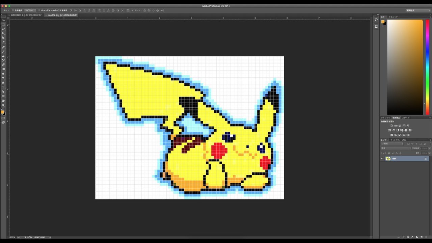The image size is (432, 243).
Task: Toggle lock position icon
Action: [x=397, y=153]
